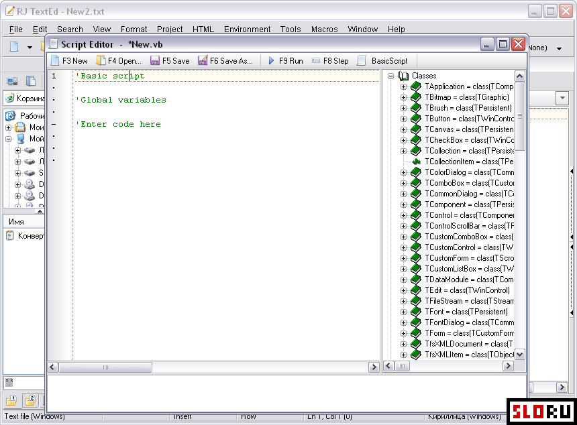Image resolution: width=577 pixels, height=425 pixels.
Task: Click the documents icon in left panel toolbar
Action: (31, 81)
